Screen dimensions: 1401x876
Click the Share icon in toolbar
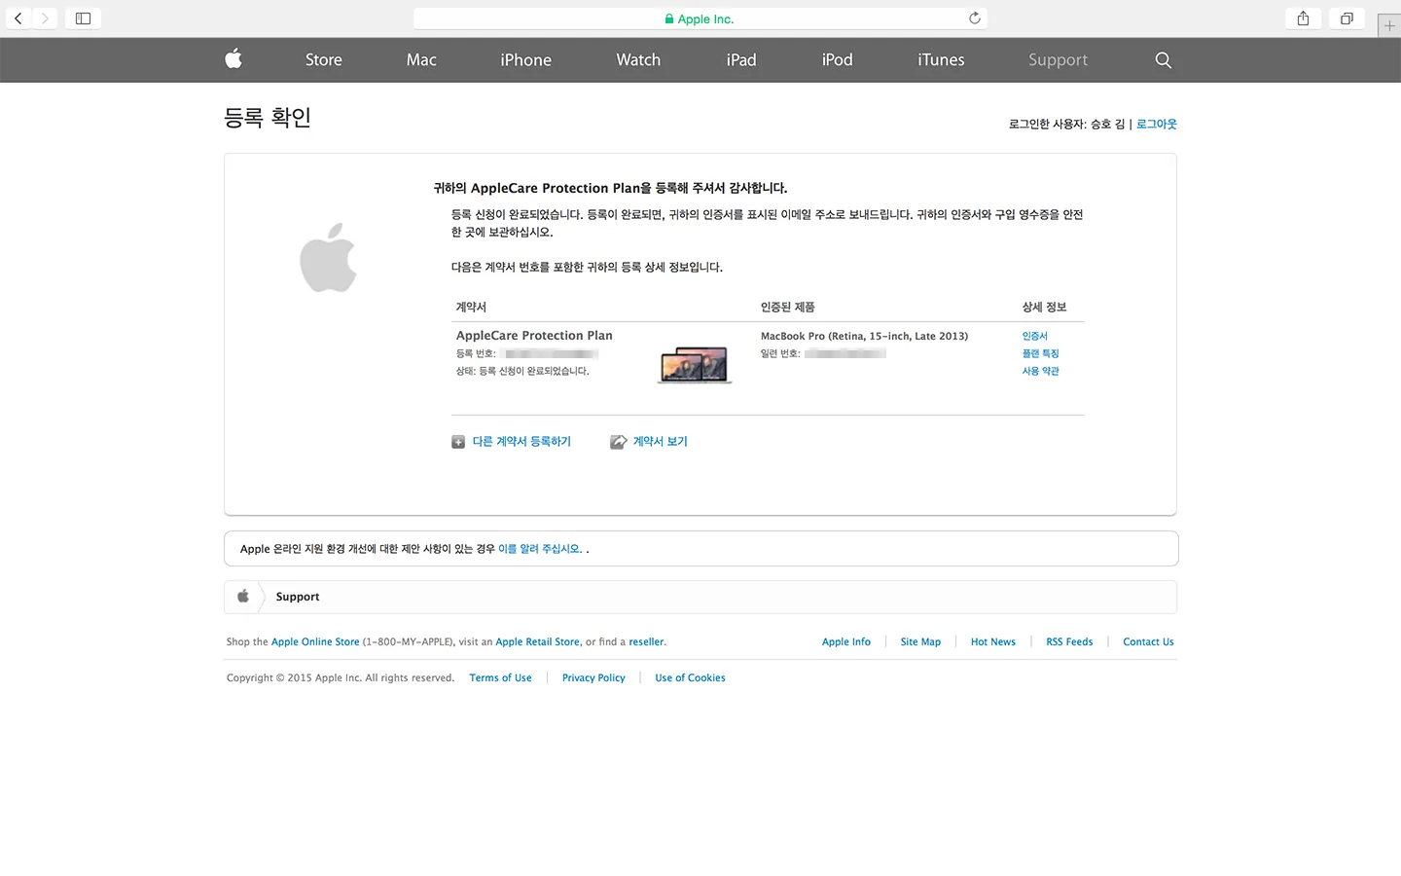[1303, 18]
